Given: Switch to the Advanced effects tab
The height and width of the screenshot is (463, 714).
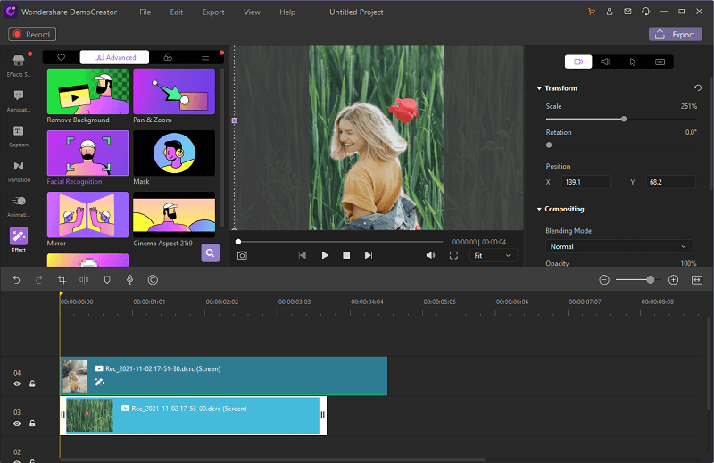Looking at the screenshot, I should 115,57.
